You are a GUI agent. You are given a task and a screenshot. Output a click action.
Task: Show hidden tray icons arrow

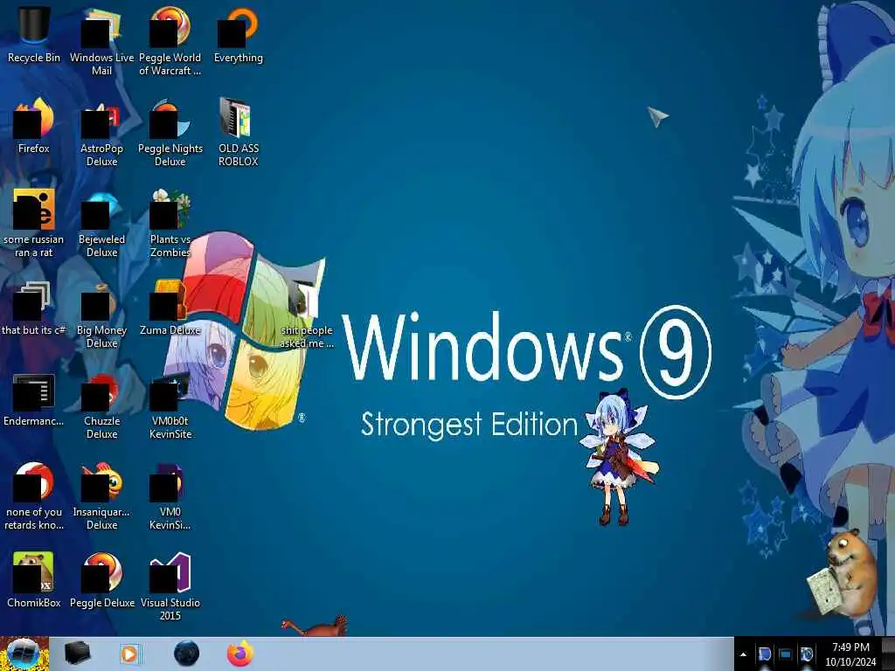pyautogui.click(x=743, y=654)
